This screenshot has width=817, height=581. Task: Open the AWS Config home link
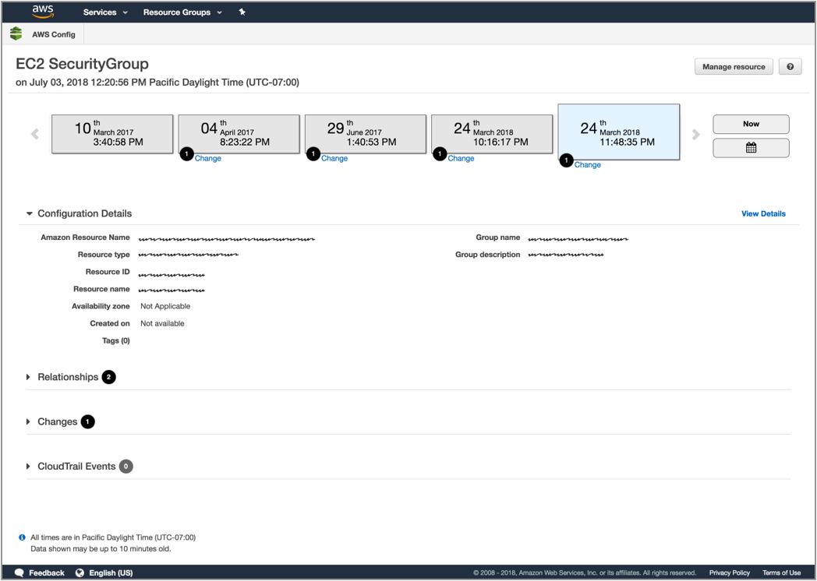[54, 34]
